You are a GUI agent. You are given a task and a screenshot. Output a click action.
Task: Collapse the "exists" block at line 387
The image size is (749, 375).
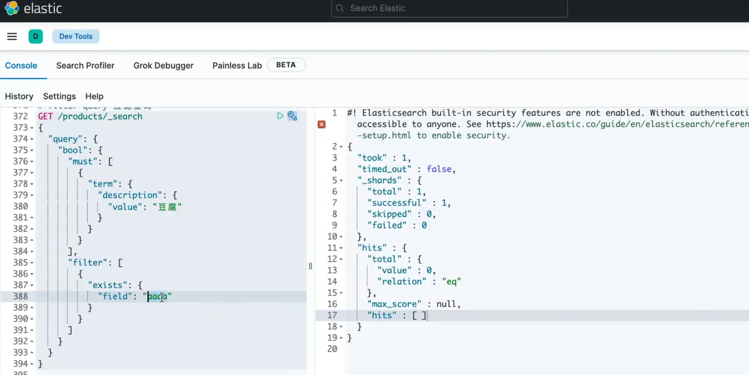(x=32, y=285)
